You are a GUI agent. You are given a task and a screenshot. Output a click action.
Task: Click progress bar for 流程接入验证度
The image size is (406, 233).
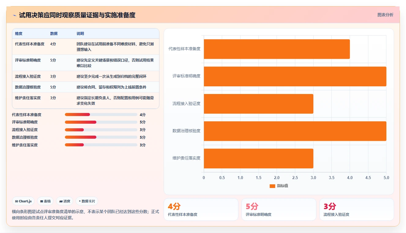101,130
